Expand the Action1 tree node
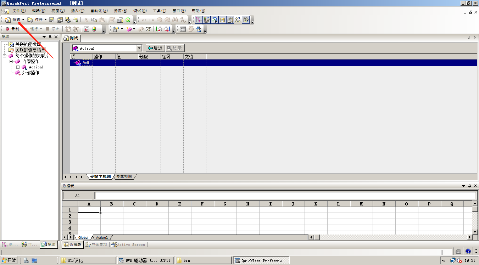The height and width of the screenshot is (265, 479). point(18,67)
